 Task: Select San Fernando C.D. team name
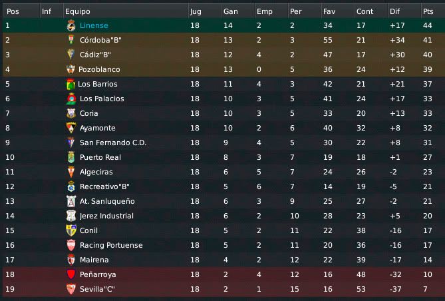pos(113,143)
